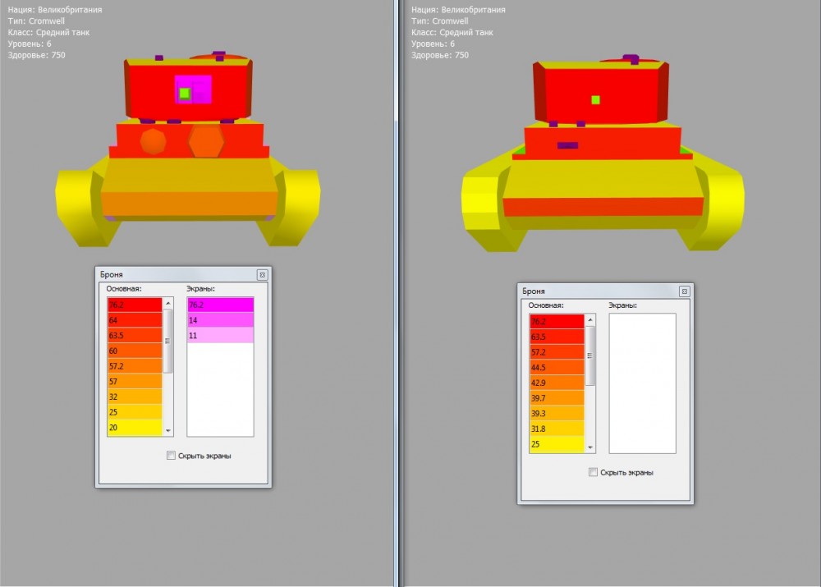Select the 11 mm screen armor entry

pyautogui.click(x=220, y=335)
